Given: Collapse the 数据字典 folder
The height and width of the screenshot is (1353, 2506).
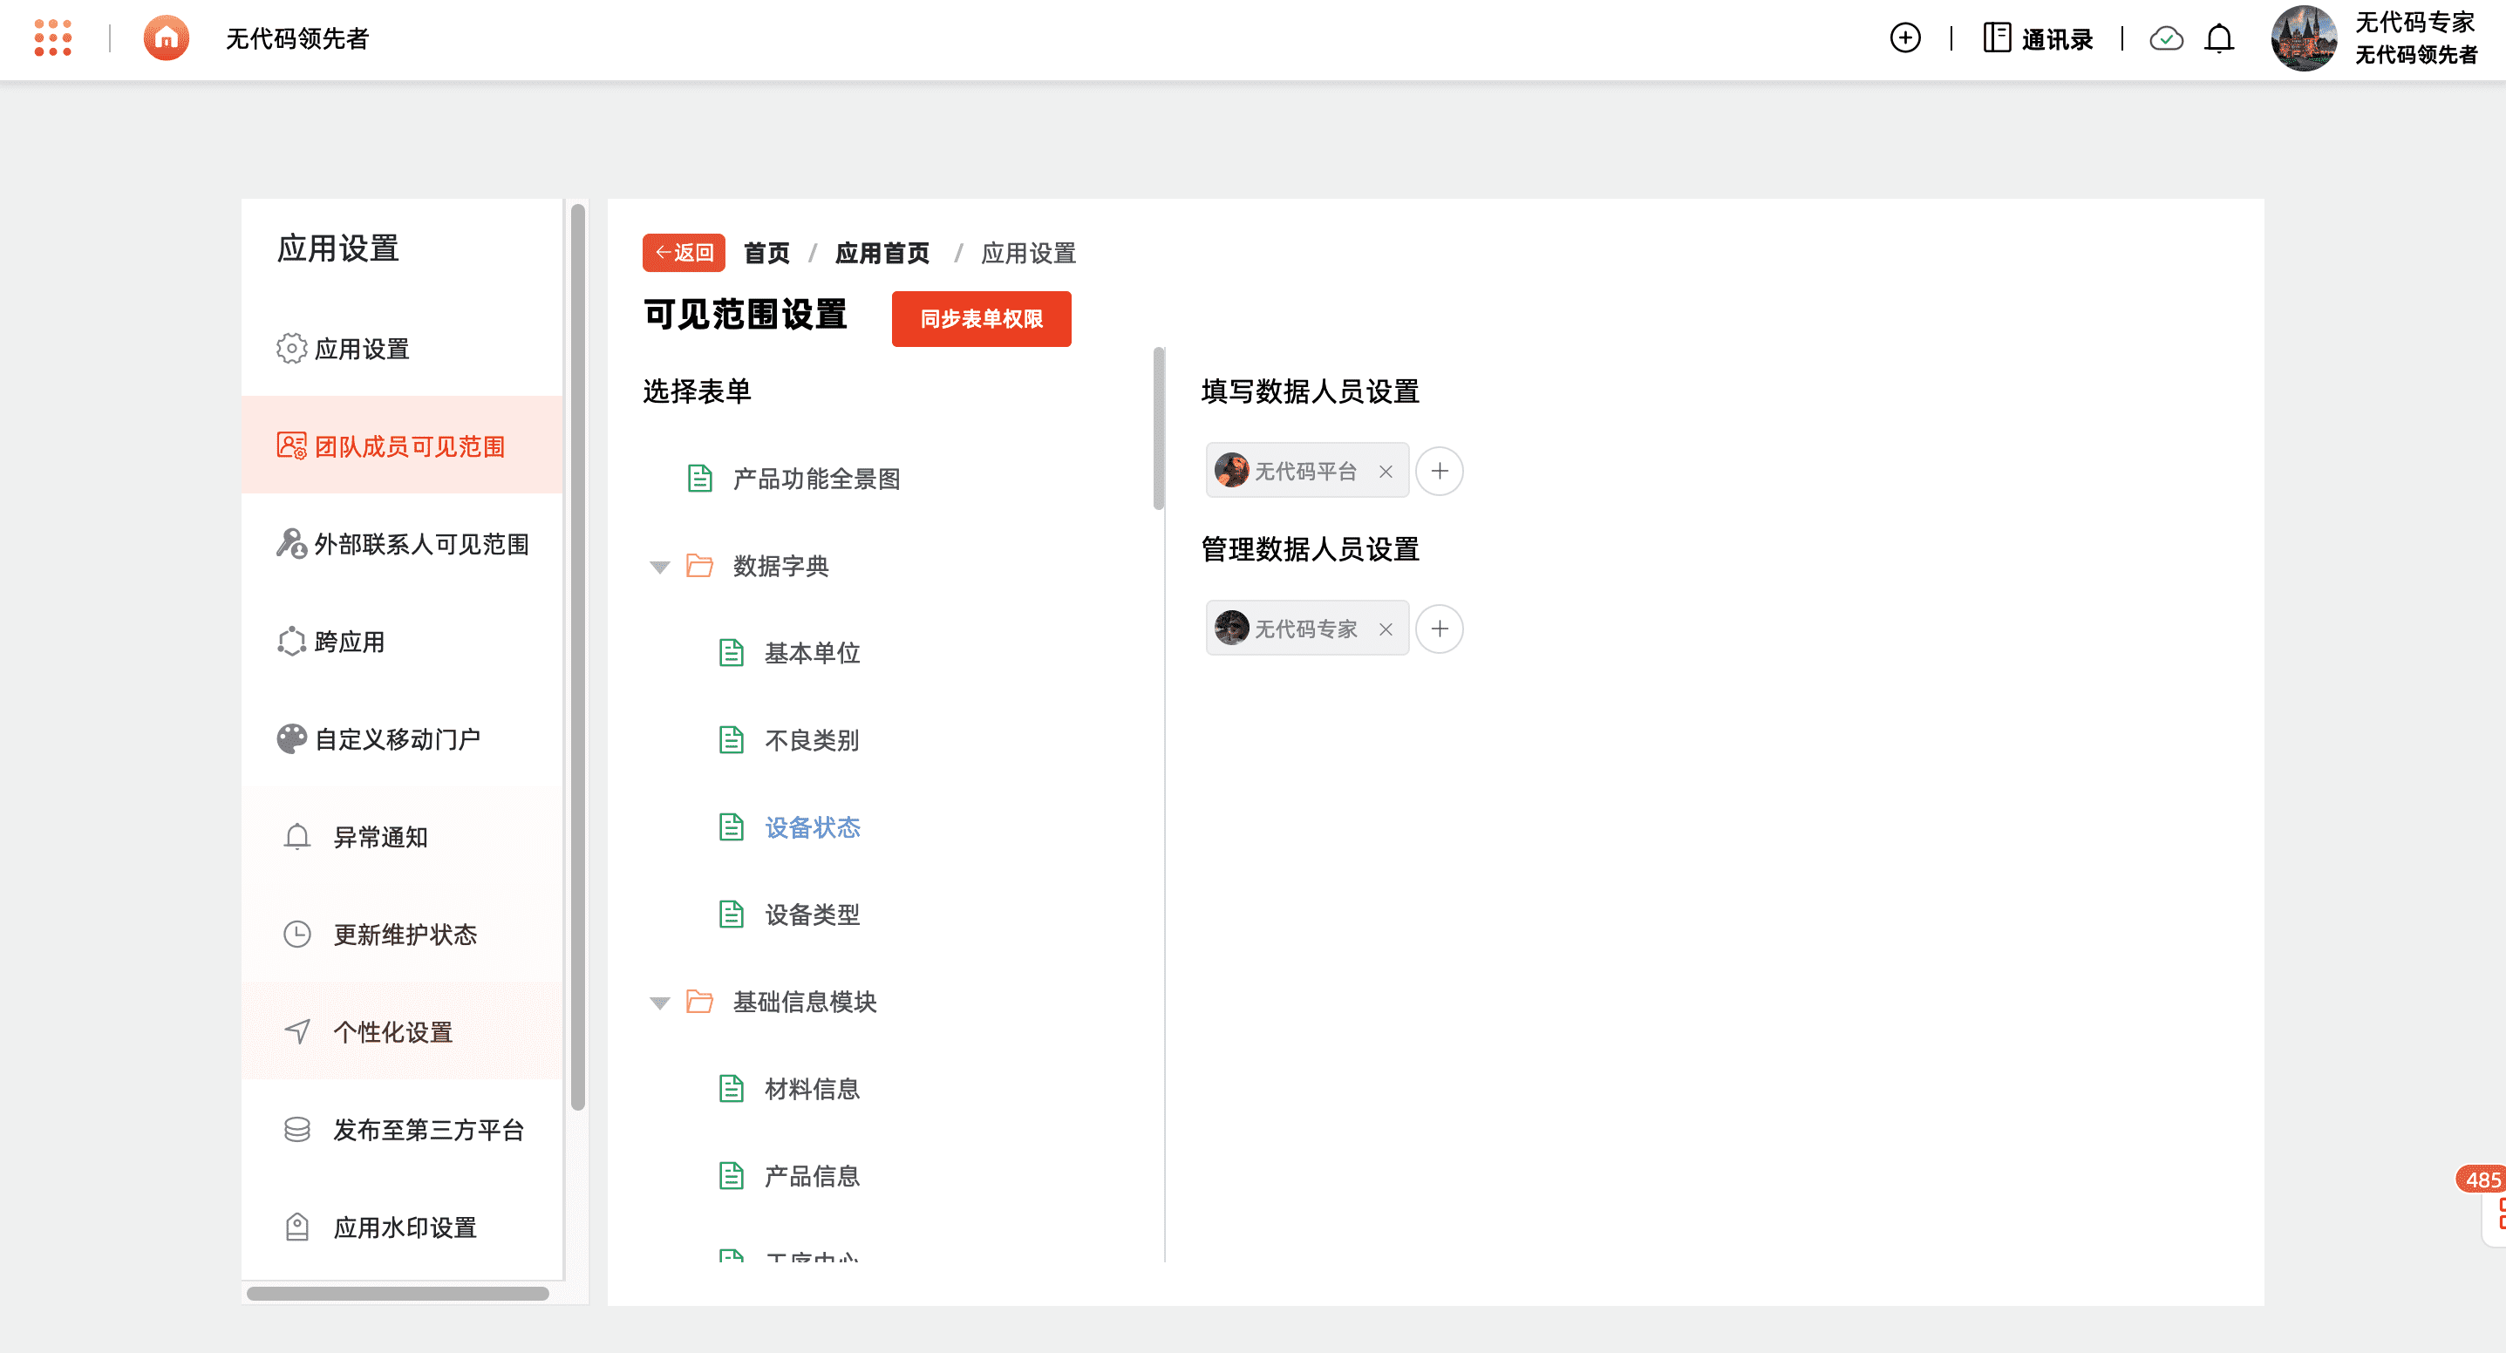Looking at the screenshot, I should click(x=659, y=567).
